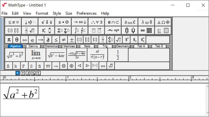Open the Format menu

click(42, 14)
